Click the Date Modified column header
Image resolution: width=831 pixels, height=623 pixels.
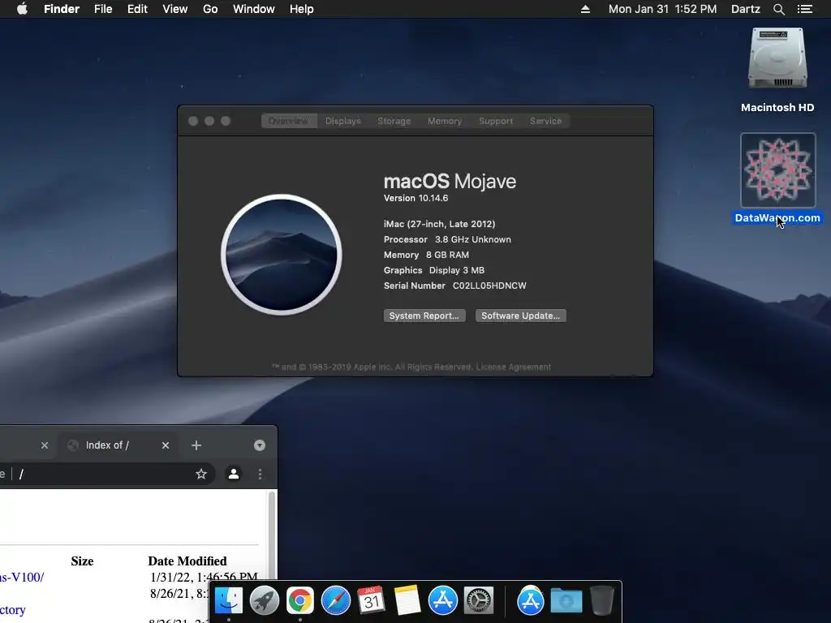[187, 561]
